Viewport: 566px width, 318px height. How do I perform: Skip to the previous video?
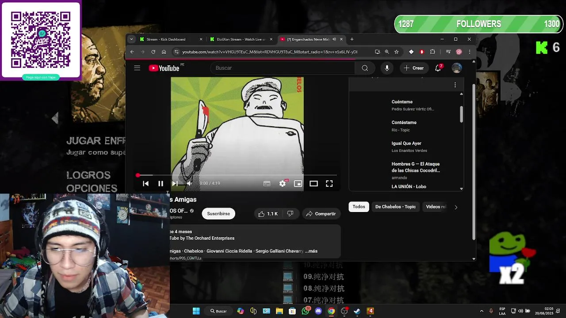coord(145,183)
